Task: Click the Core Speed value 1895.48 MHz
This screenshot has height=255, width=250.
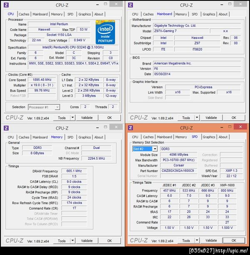Action: [42, 80]
